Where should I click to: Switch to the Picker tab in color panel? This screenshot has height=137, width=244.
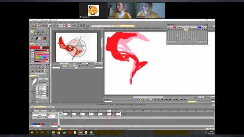click(x=37, y=44)
